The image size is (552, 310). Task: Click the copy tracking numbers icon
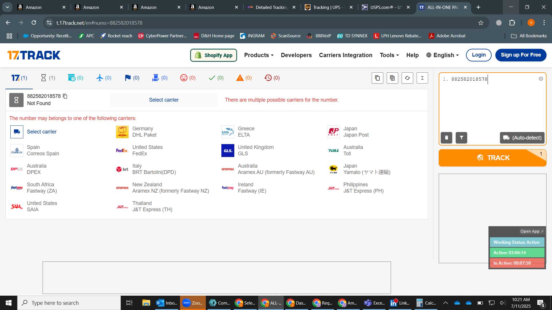[377, 78]
